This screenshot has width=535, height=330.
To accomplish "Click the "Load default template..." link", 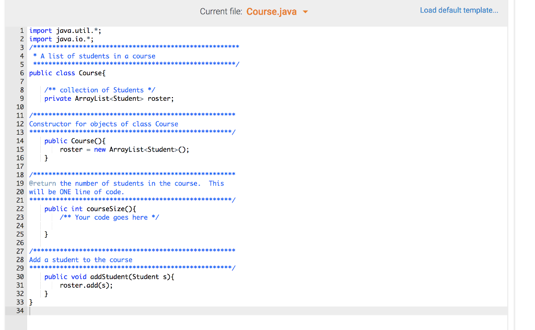I will tap(459, 10).
